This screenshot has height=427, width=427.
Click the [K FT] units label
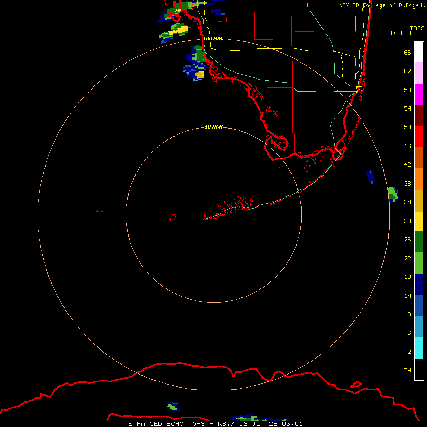(x=401, y=33)
